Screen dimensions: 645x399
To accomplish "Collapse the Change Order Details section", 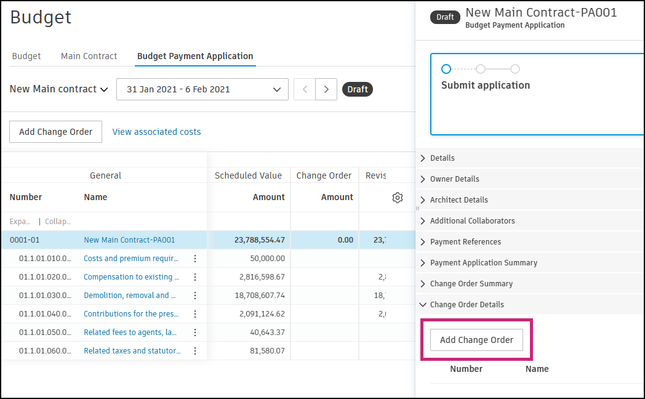I will click(x=467, y=305).
